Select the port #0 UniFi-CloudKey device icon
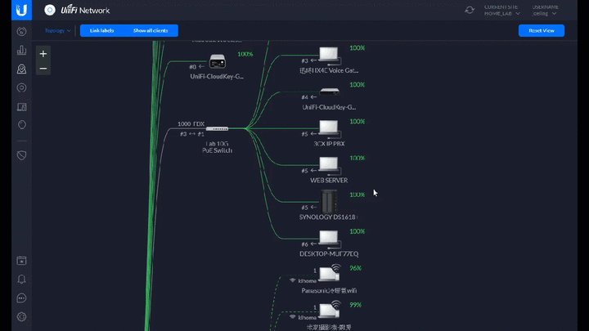This screenshot has width=589, height=331. click(x=217, y=61)
